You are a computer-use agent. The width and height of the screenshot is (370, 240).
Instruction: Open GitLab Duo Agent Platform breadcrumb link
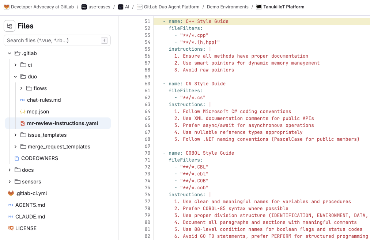pyautogui.click(x=171, y=7)
